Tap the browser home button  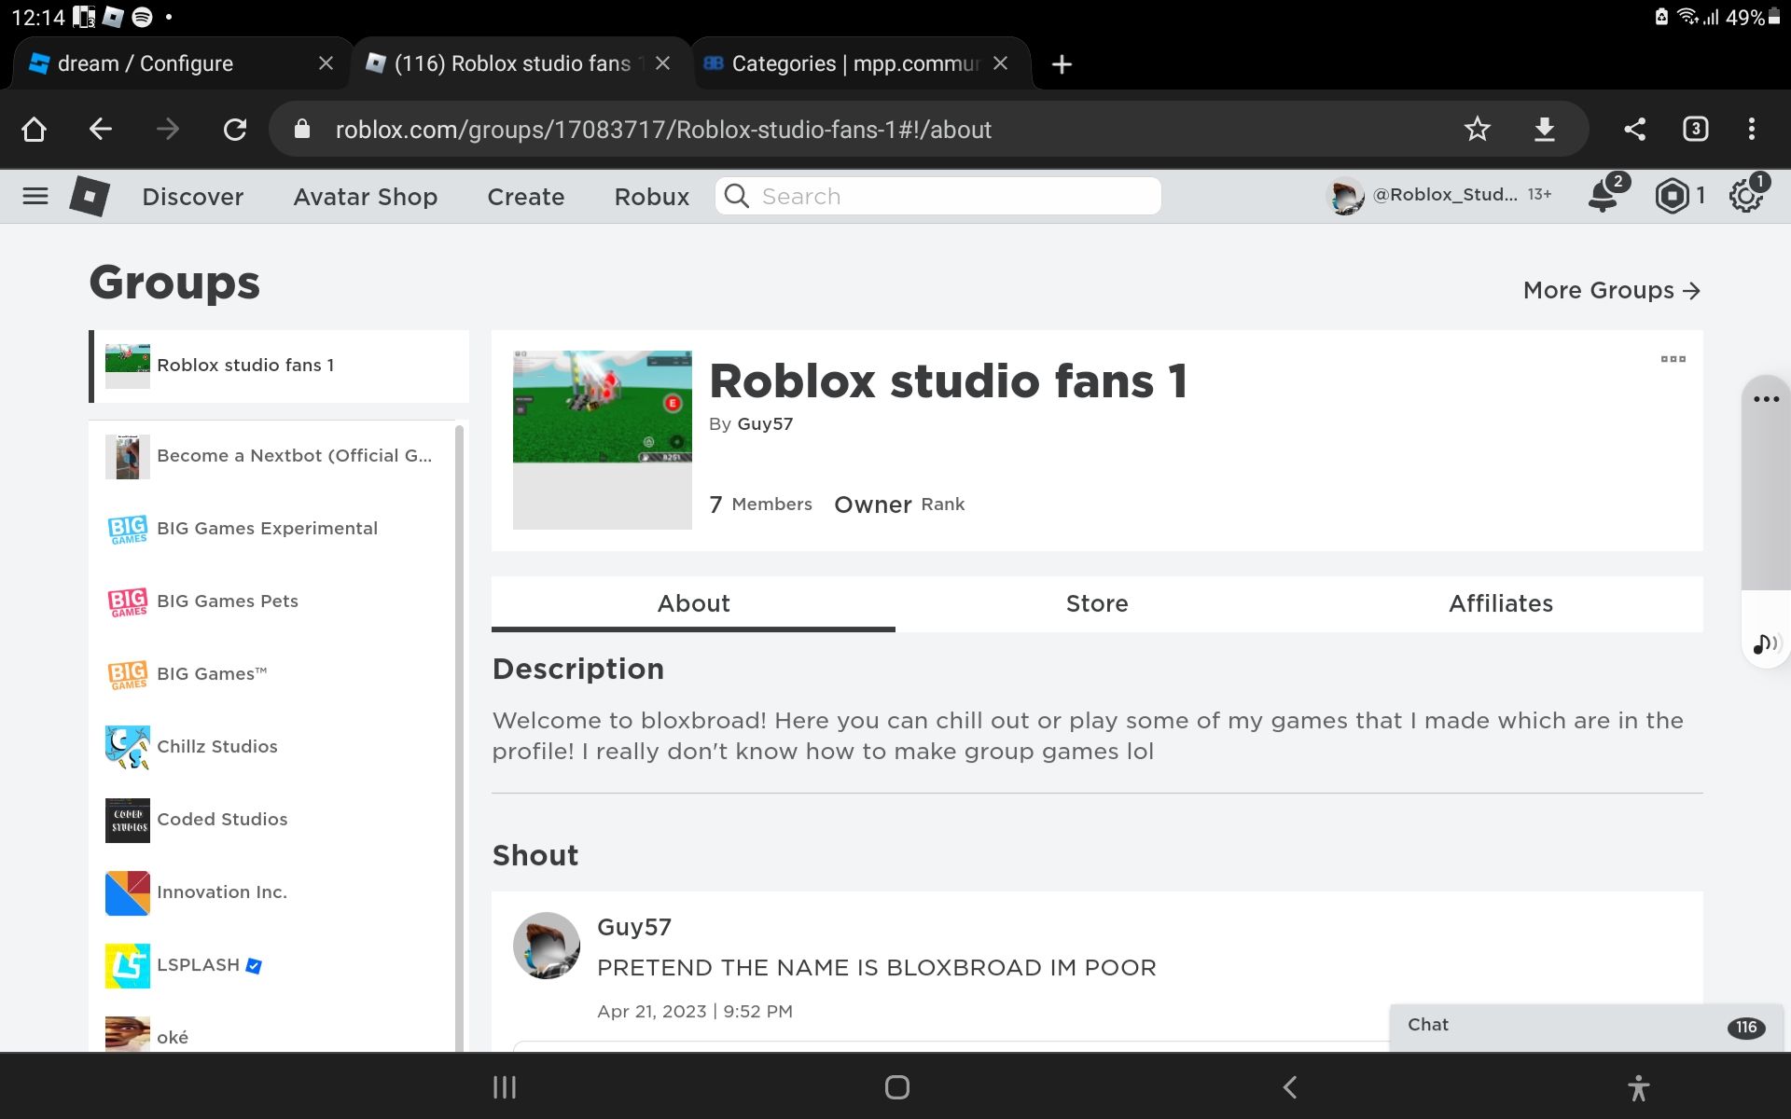coord(35,129)
